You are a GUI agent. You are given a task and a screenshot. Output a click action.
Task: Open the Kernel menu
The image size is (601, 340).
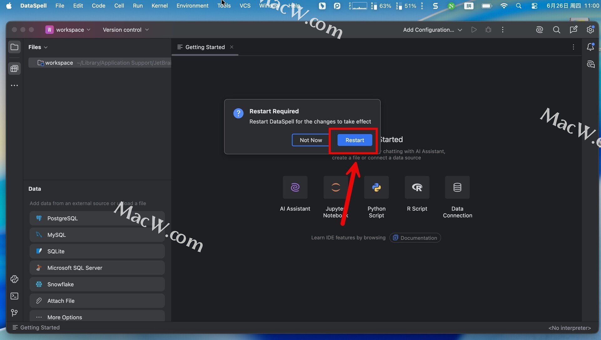(x=159, y=6)
